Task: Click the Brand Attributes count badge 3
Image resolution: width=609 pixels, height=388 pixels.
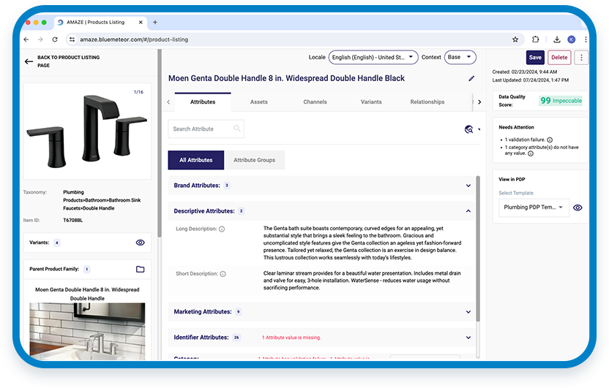Action: pos(227,186)
